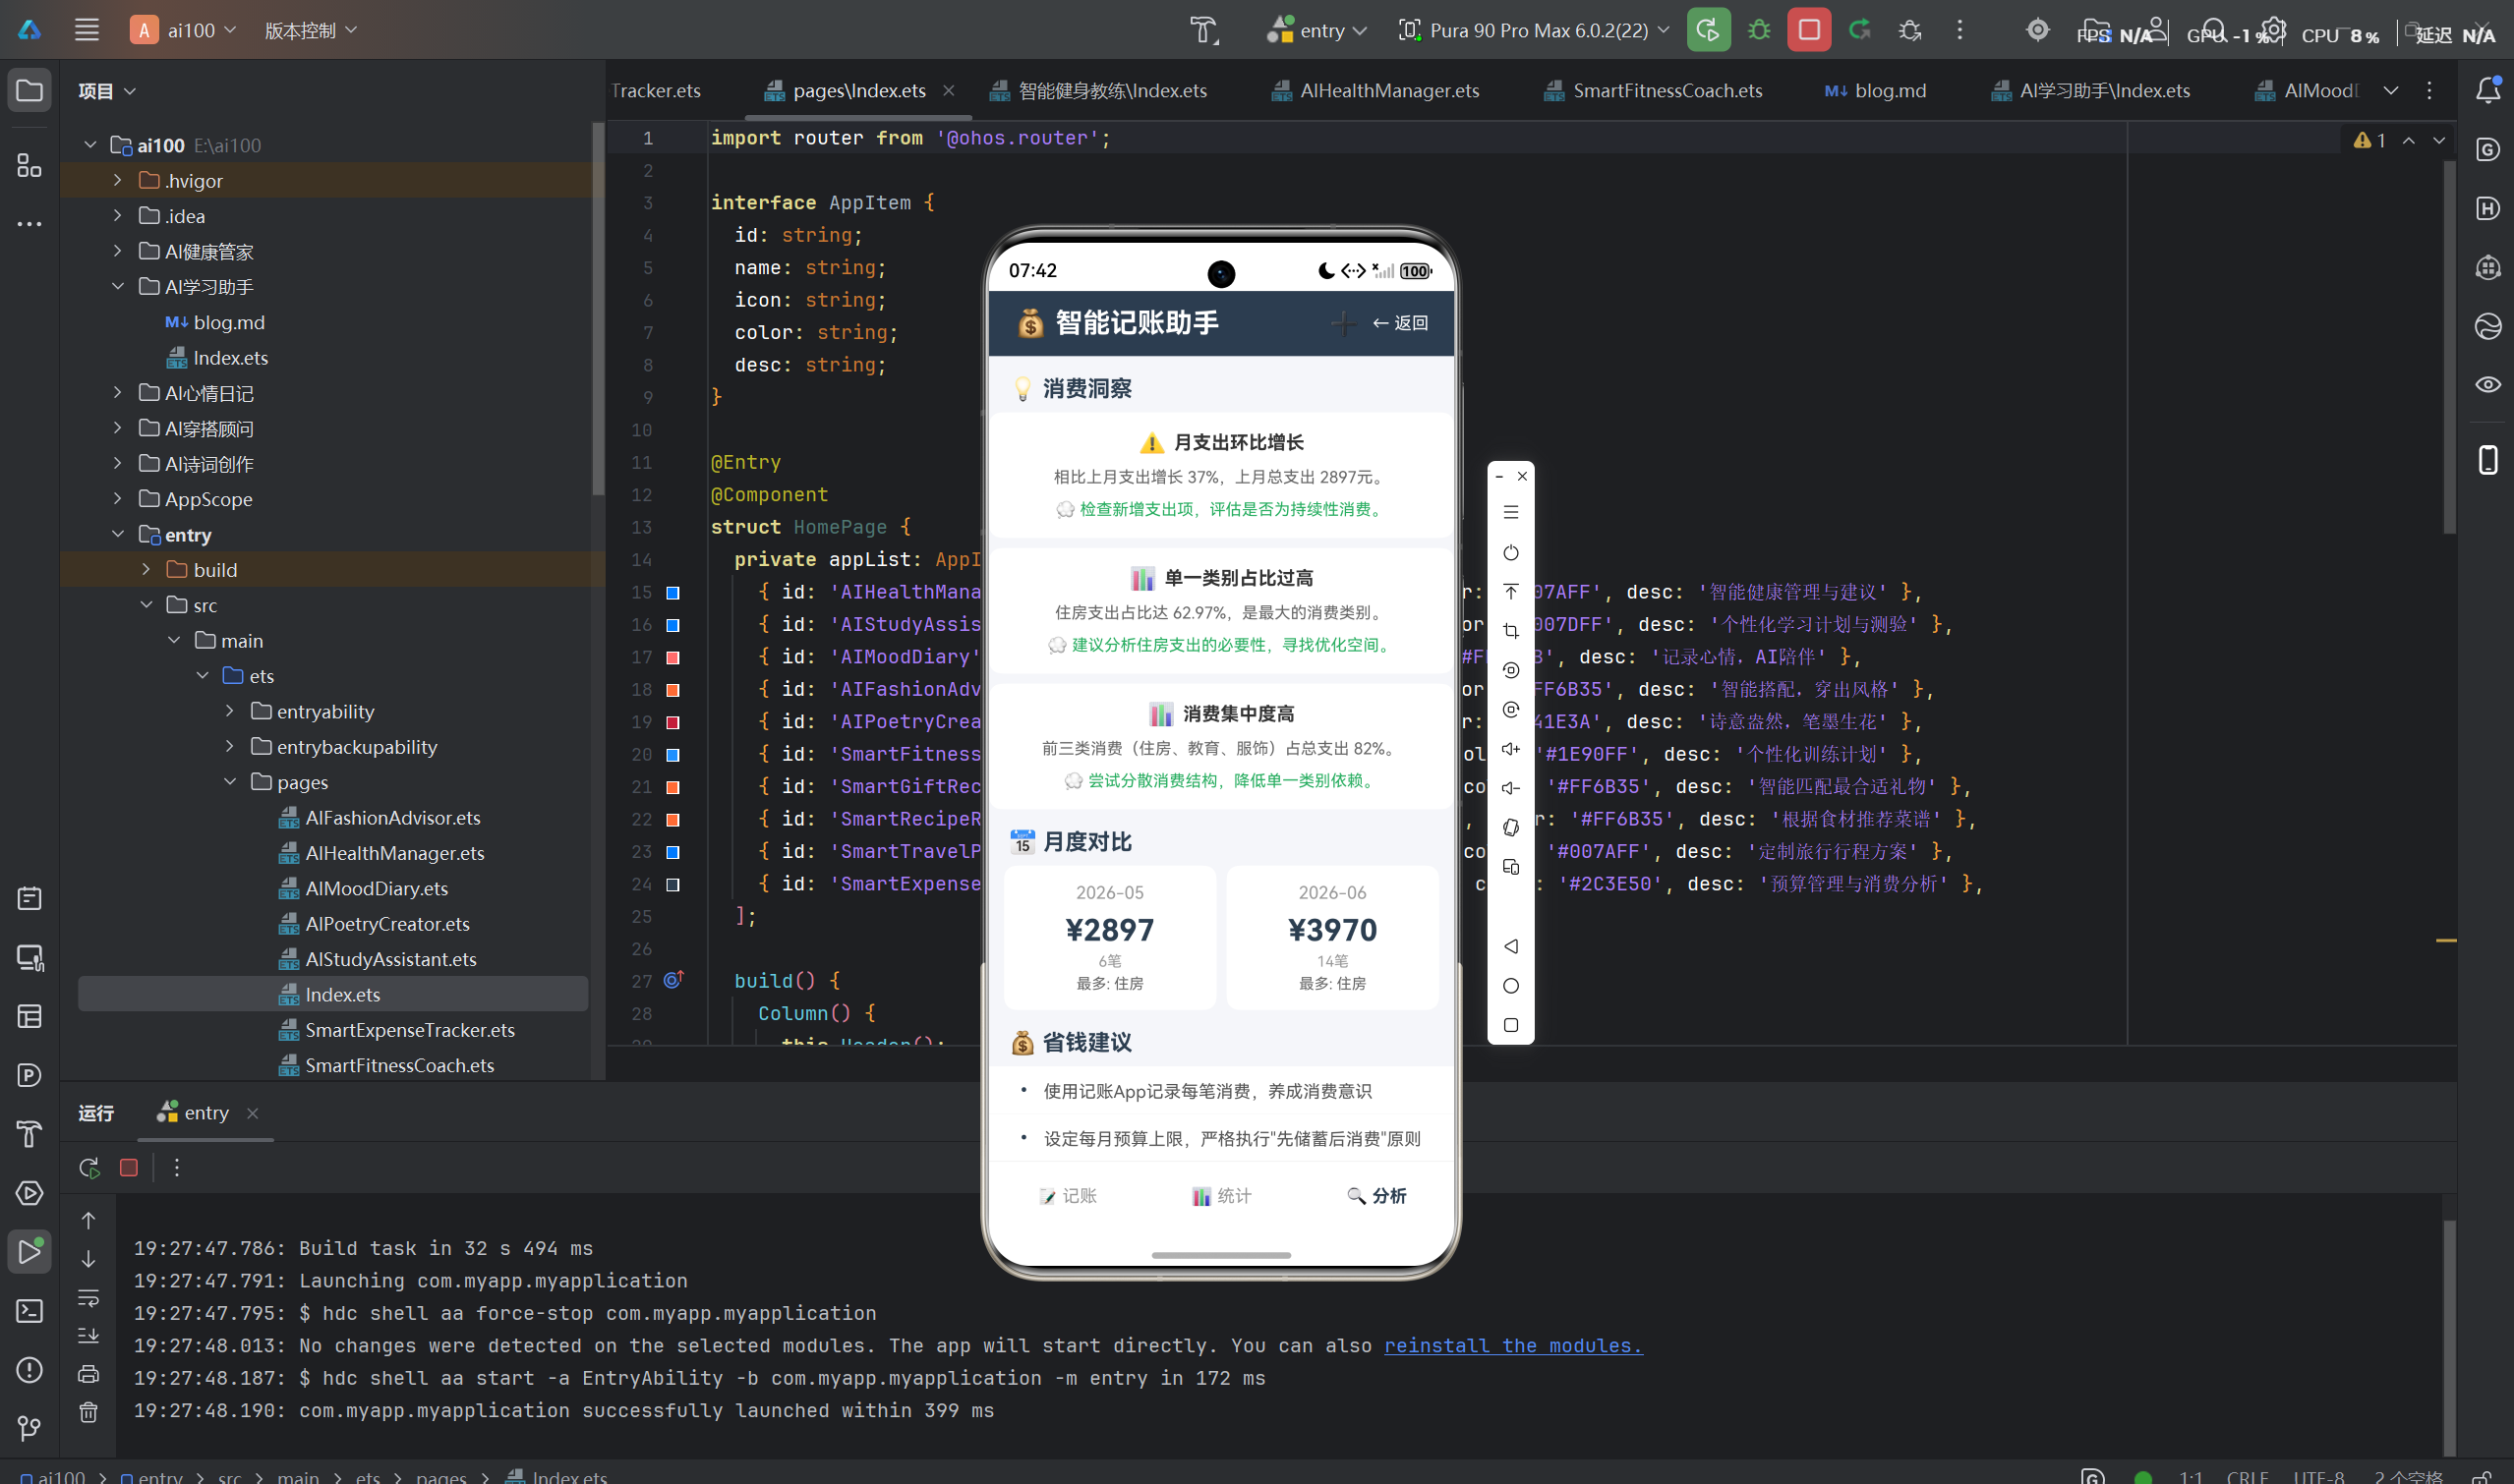Start debugging with the bug icon
This screenshot has width=2514, height=1484.
click(x=1759, y=30)
